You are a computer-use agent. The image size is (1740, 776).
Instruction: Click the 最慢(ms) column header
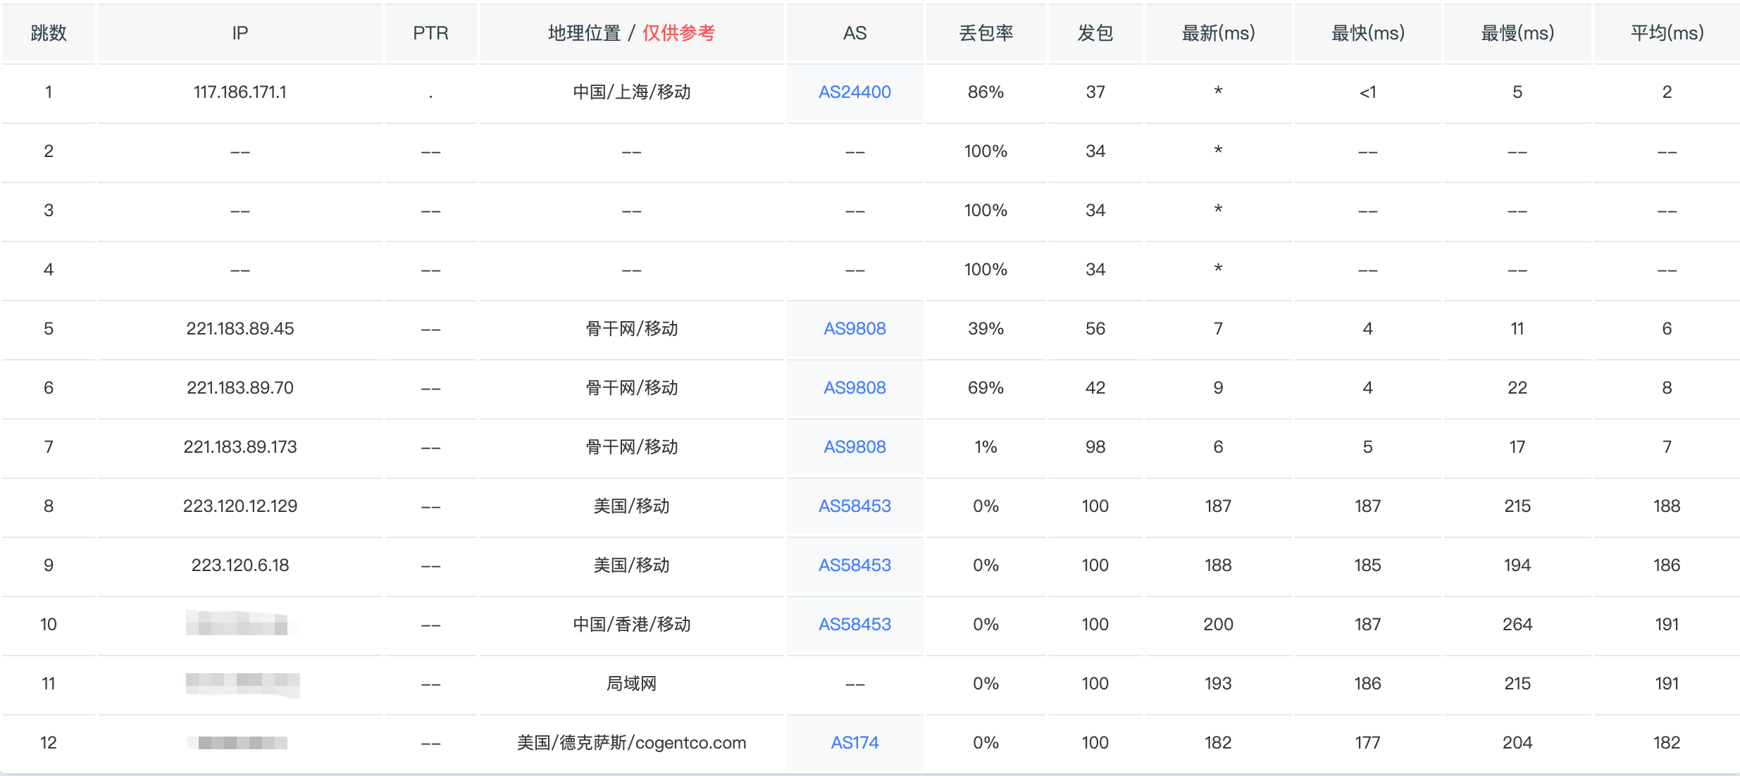[x=1517, y=33]
